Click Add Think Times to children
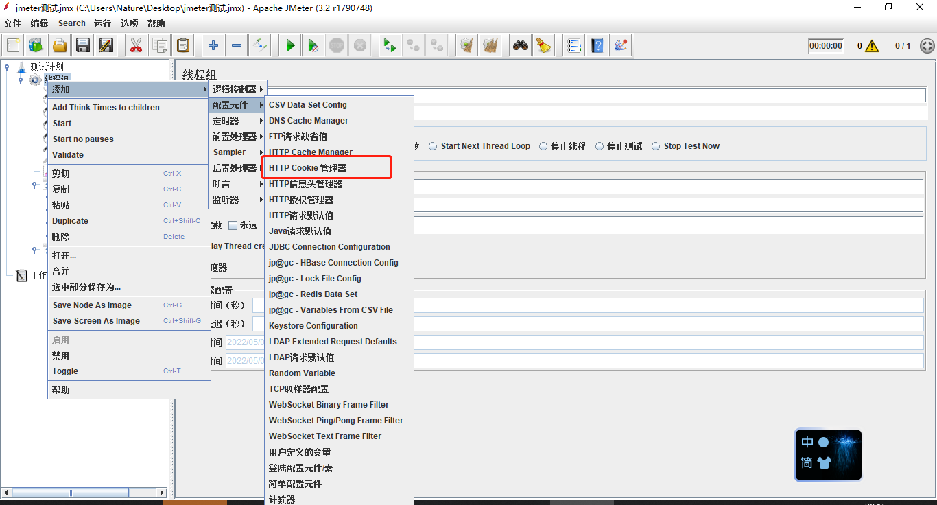This screenshot has width=937, height=505. 129,108
